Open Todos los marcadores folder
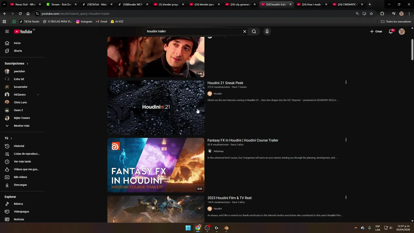The height and width of the screenshot is (233, 414). [x=396, y=22]
